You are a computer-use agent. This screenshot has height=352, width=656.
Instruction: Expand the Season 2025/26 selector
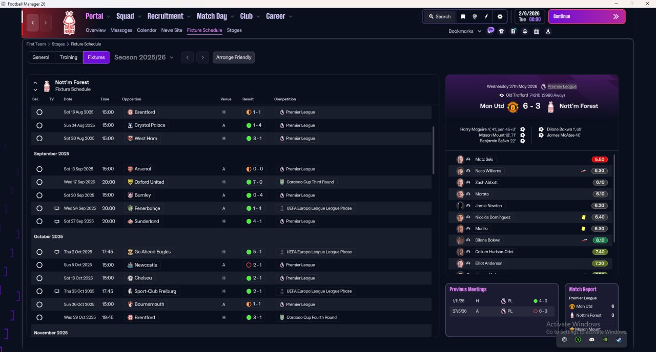144,57
